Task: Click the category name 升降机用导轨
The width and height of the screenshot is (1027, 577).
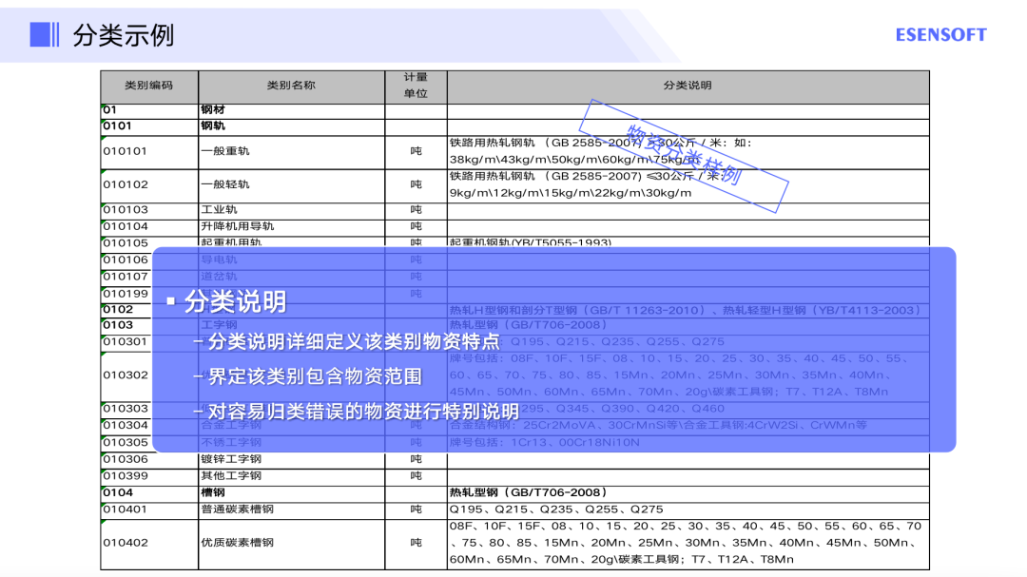Action: point(238,226)
